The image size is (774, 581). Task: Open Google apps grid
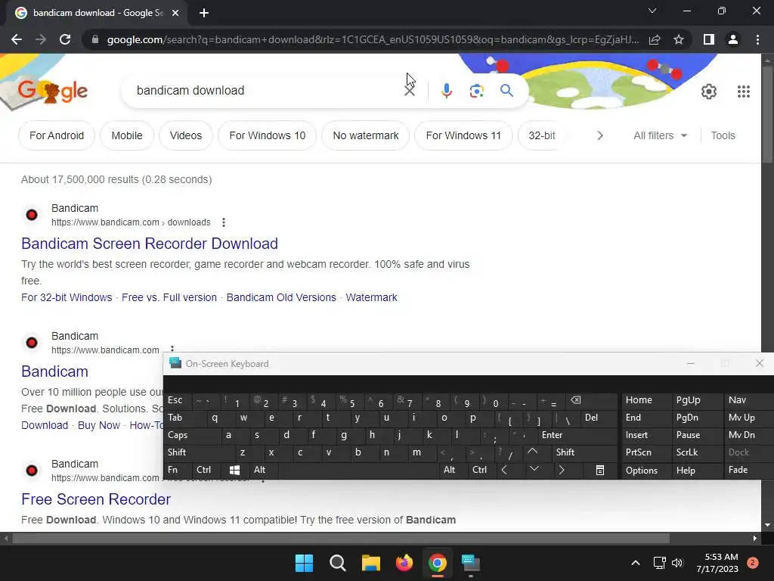(x=744, y=92)
